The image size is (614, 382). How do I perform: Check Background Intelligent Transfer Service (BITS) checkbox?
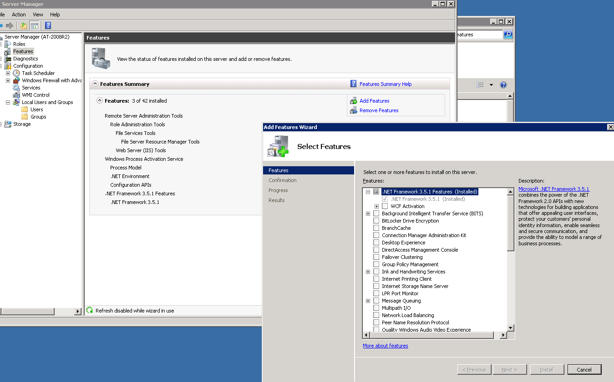[376, 213]
